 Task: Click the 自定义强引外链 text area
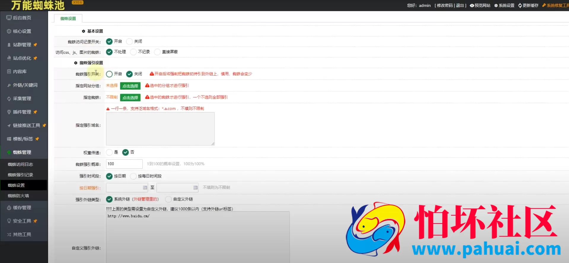point(198,237)
